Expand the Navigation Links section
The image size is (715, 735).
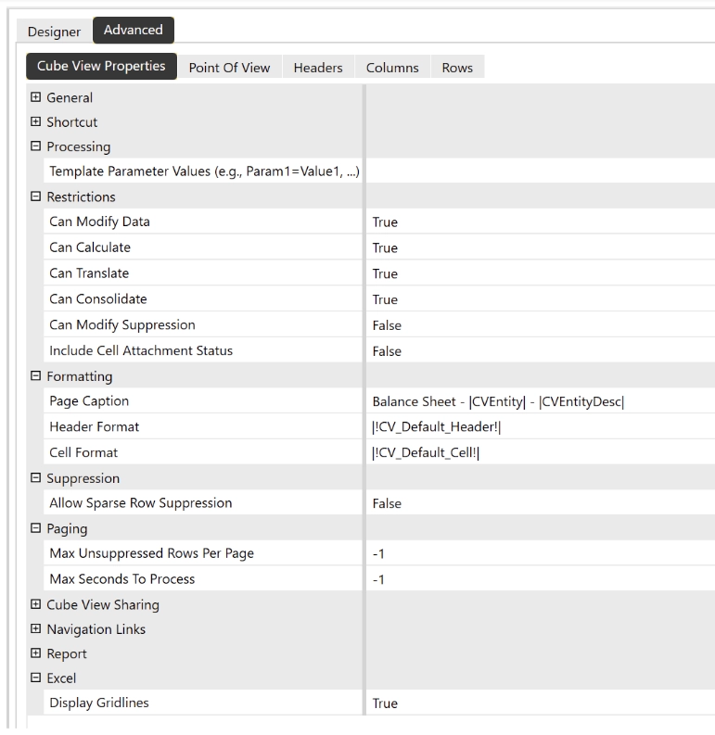(x=36, y=629)
